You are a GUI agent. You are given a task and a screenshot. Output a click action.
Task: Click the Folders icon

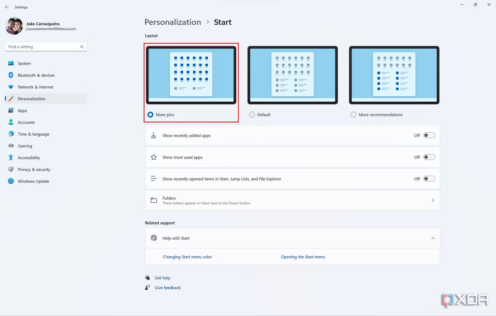point(154,200)
